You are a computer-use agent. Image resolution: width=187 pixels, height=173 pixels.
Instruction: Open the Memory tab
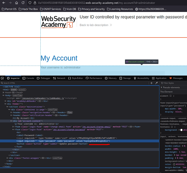[x=111, y=78]
